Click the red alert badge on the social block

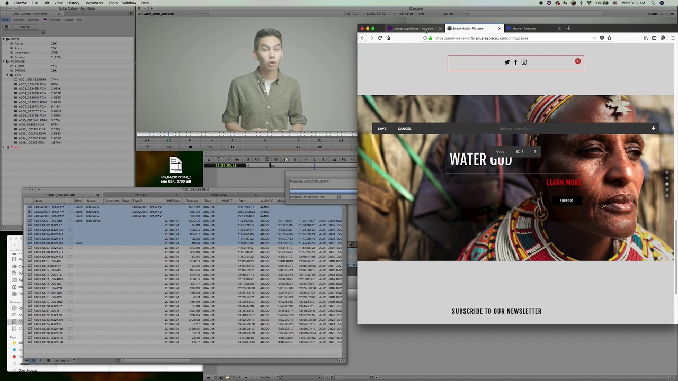(577, 61)
